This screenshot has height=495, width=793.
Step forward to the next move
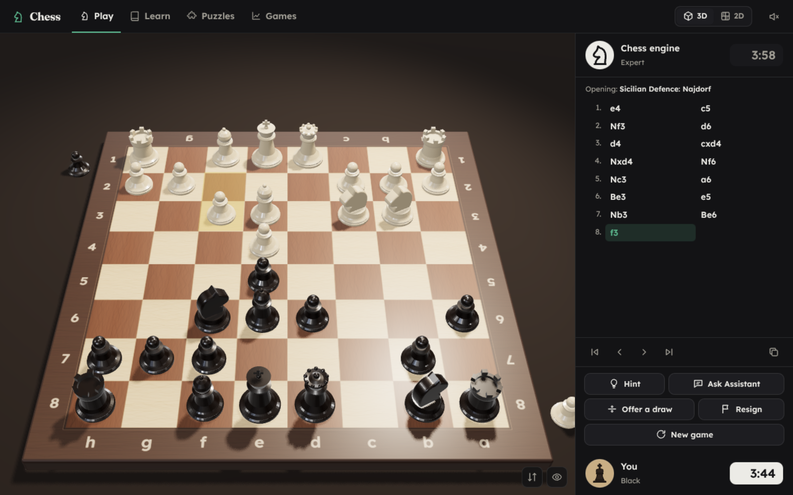pos(644,352)
